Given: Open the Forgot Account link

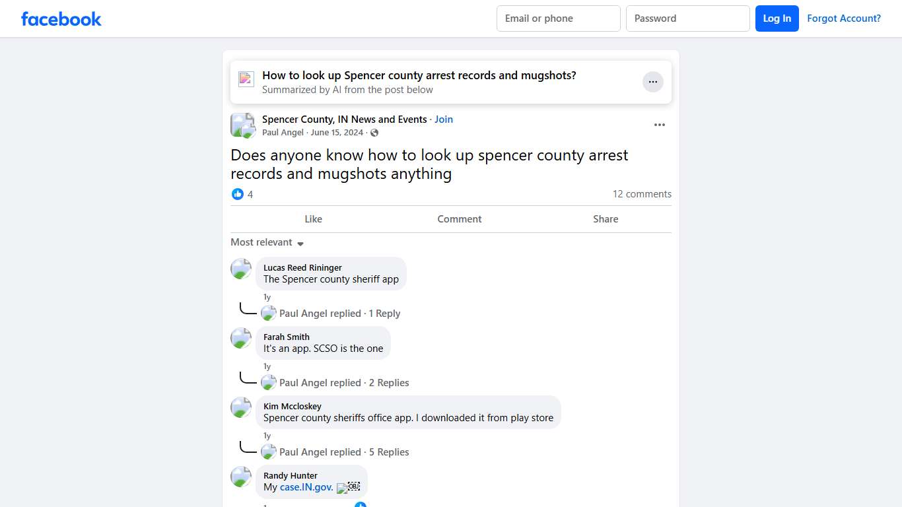Looking at the screenshot, I should point(844,18).
